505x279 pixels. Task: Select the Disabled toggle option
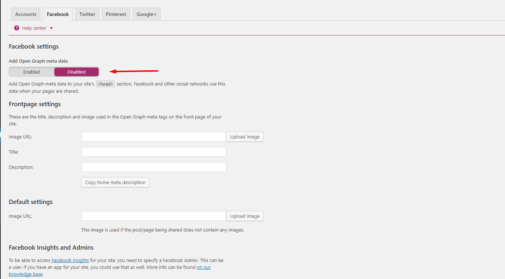click(x=76, y=72)
